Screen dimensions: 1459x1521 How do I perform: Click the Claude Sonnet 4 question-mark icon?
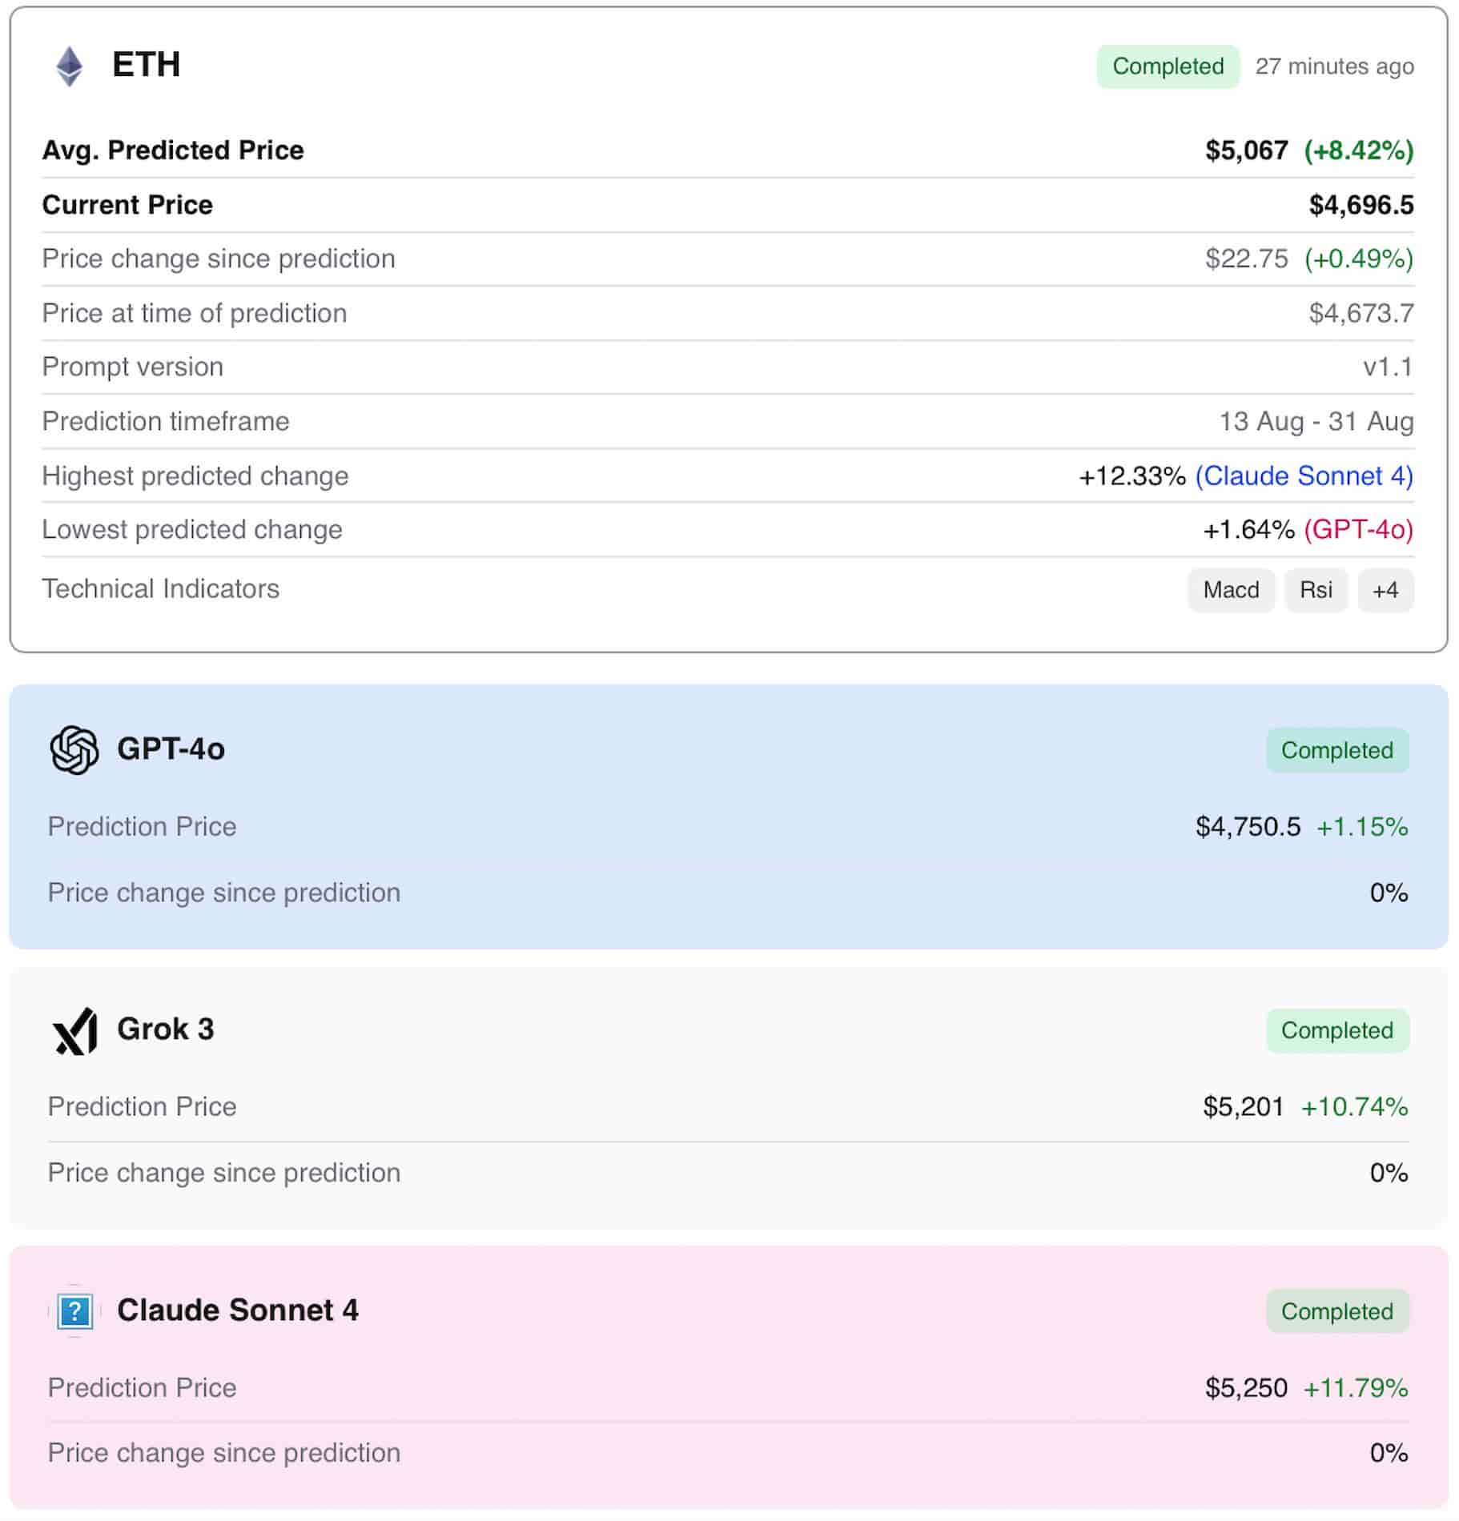point(74,1310)
